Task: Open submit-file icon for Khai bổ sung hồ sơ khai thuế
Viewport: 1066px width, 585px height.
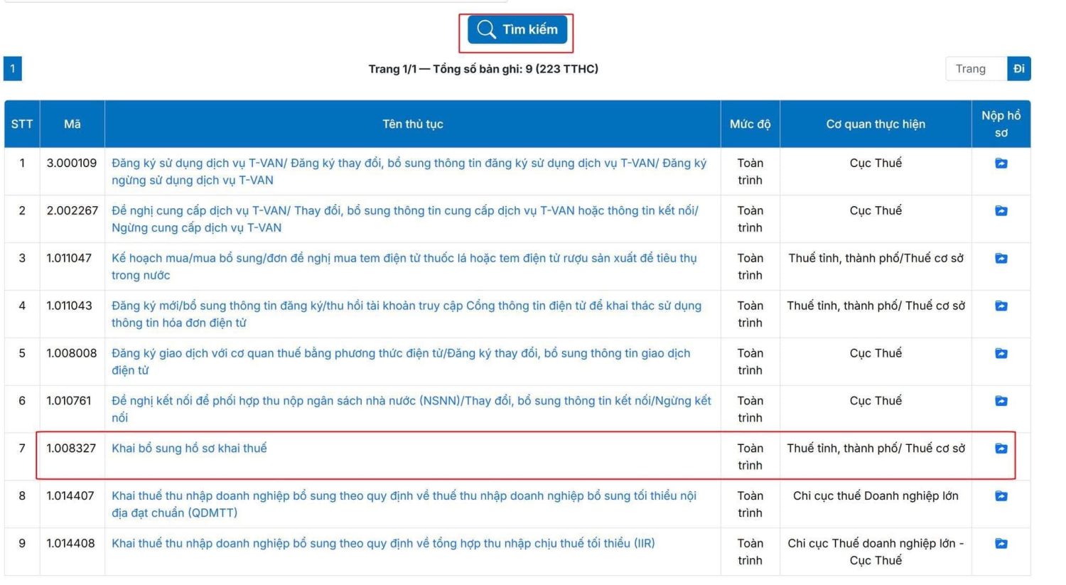Action: 1001,449
